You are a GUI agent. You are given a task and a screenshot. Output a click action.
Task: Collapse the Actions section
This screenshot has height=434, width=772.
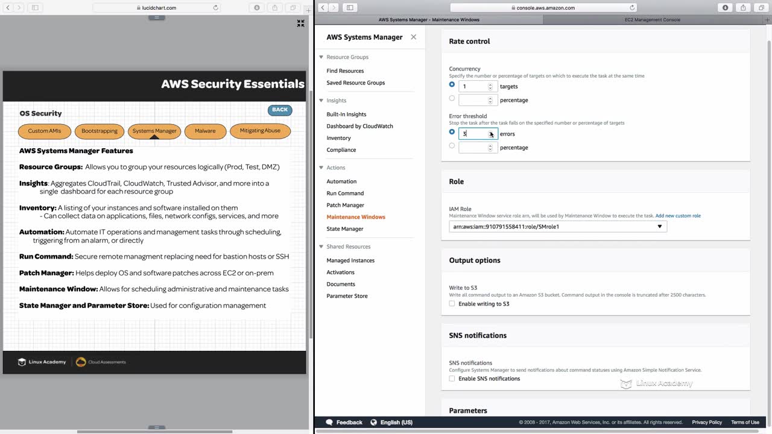point(321,168)
